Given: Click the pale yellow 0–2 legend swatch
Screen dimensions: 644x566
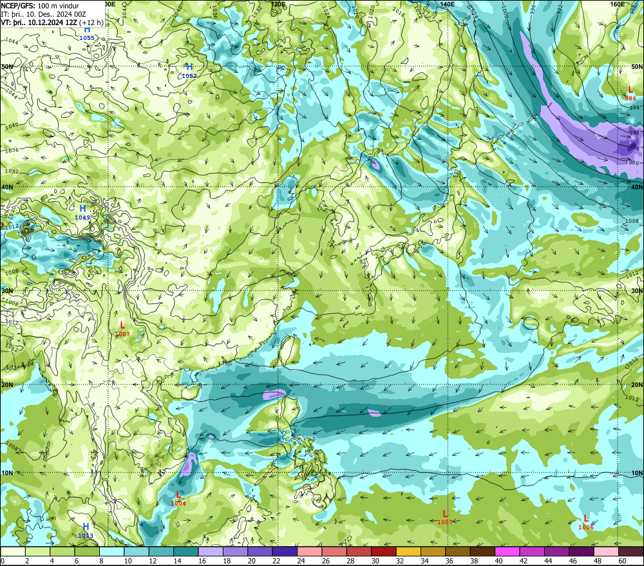Looking at the screenshot, I should [13, 551].
